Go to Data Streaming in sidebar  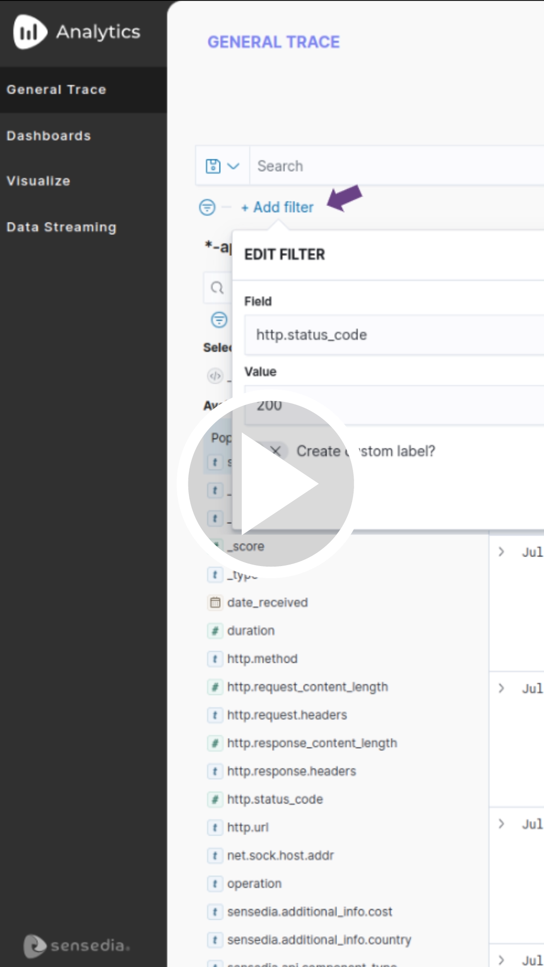[x=61, y=227]
